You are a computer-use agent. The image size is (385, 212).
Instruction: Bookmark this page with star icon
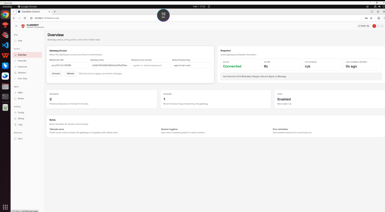click(x=371, y=18)
